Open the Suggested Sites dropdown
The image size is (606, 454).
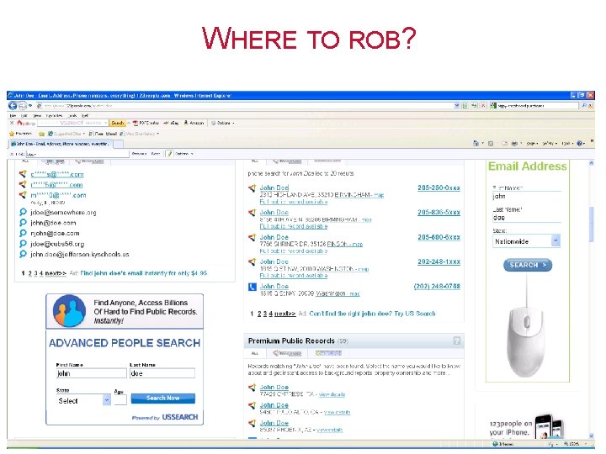66,134
